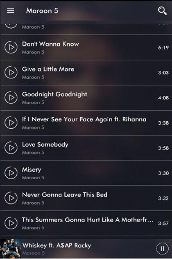Play Goodnight Goodnight using its play icon
This screenshot has height=259, width=172.
click(11, 98)
